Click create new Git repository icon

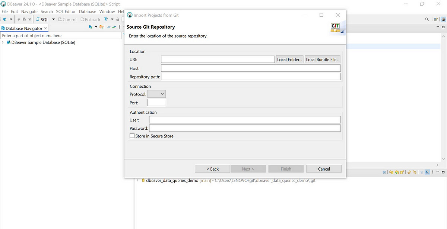click(402, 172)
